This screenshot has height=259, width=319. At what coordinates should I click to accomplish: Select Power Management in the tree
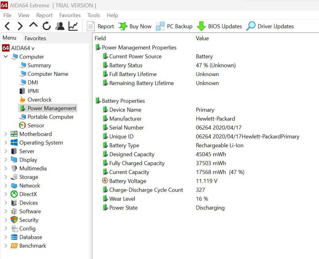tap(52, 108)
